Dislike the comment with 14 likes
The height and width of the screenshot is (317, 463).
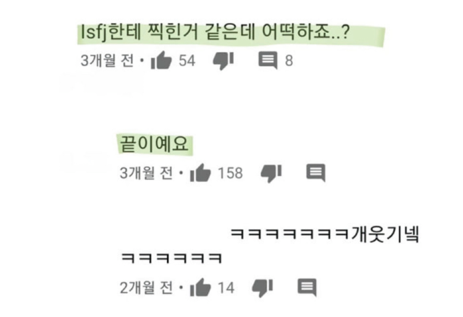[262, 288]
